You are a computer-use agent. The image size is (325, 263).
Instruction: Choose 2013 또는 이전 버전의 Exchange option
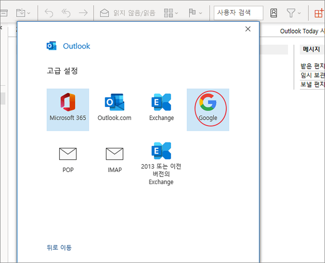coord(161,163)
